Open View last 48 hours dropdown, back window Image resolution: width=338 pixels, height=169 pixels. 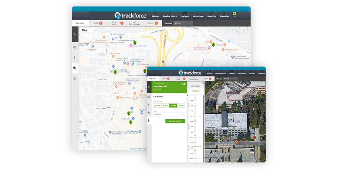pyautogui.click(x=183, y=23)
